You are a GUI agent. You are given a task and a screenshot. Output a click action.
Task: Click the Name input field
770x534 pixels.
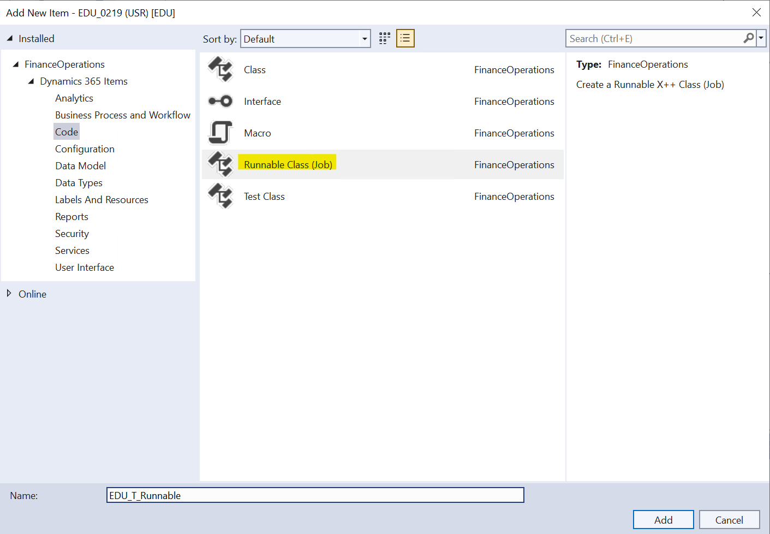click(315, 495)
